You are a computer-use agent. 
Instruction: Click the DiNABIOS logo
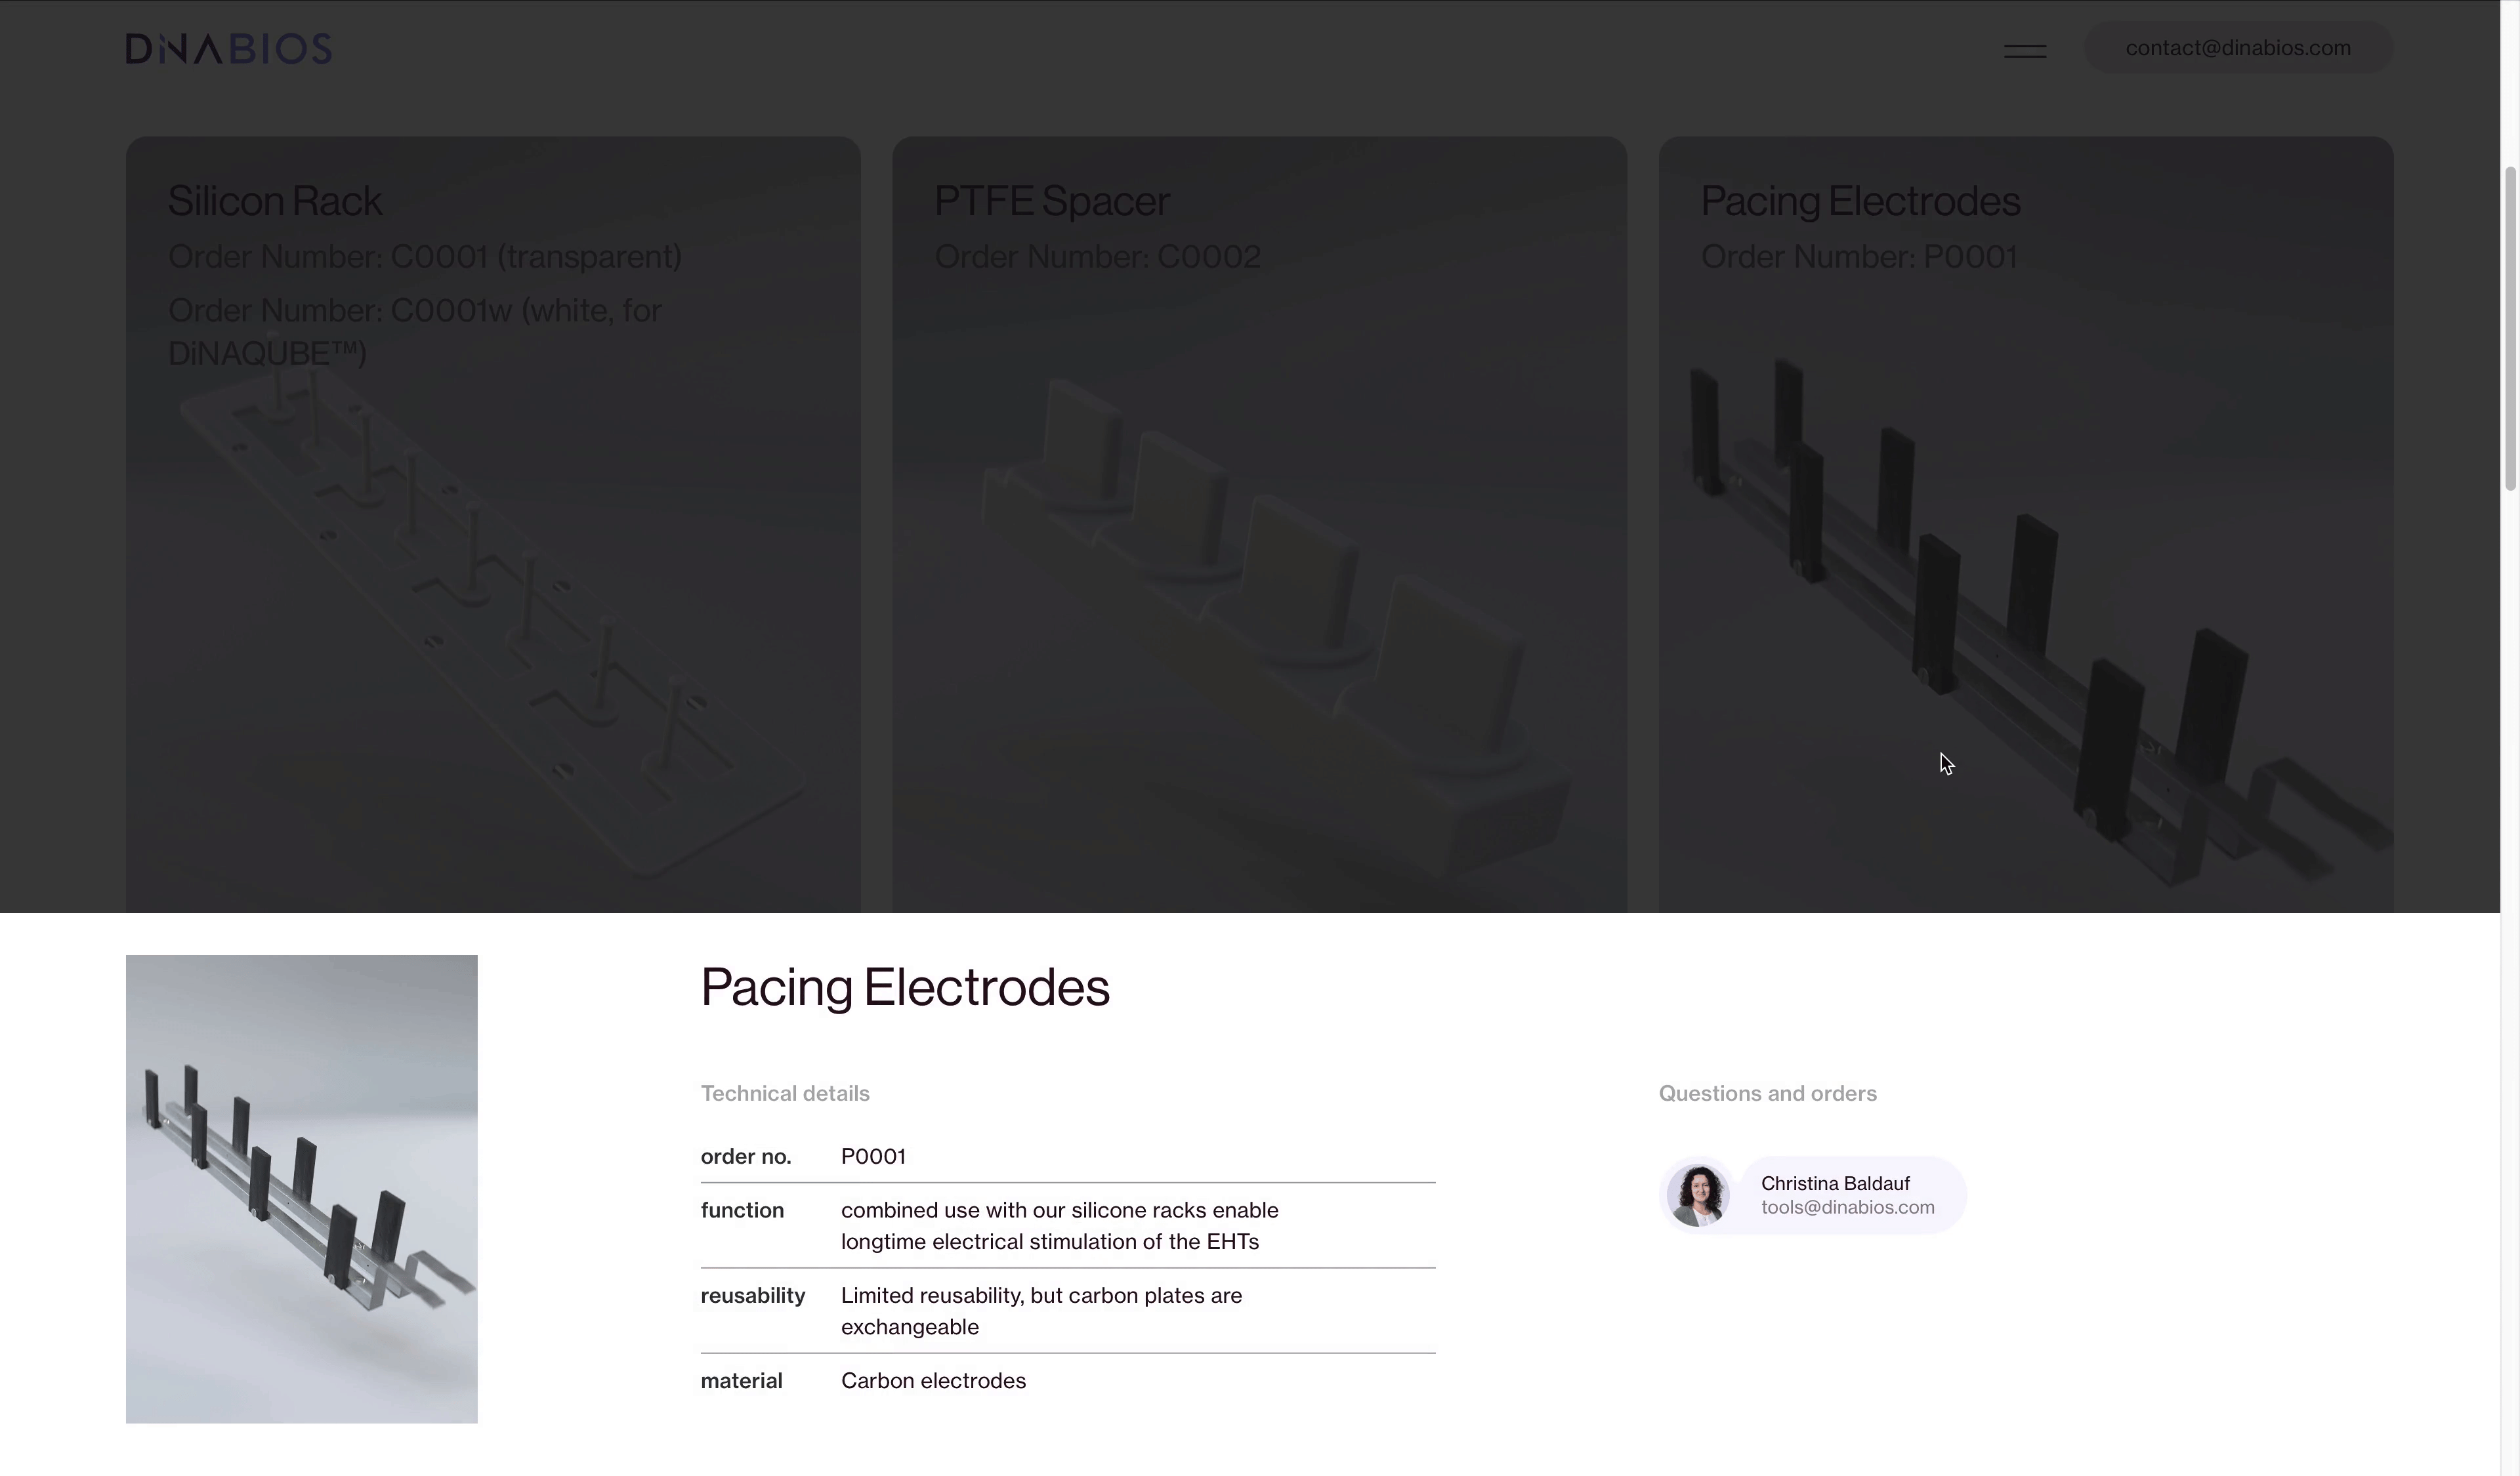pyautogui.click(x=228, y=48)
